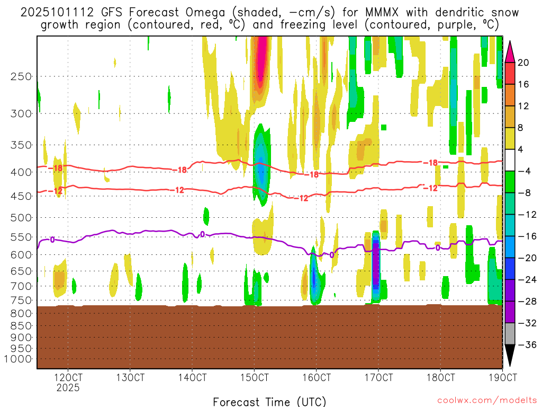Click the magenta top colorbar arrow above 20

click(x=510, y=52)
